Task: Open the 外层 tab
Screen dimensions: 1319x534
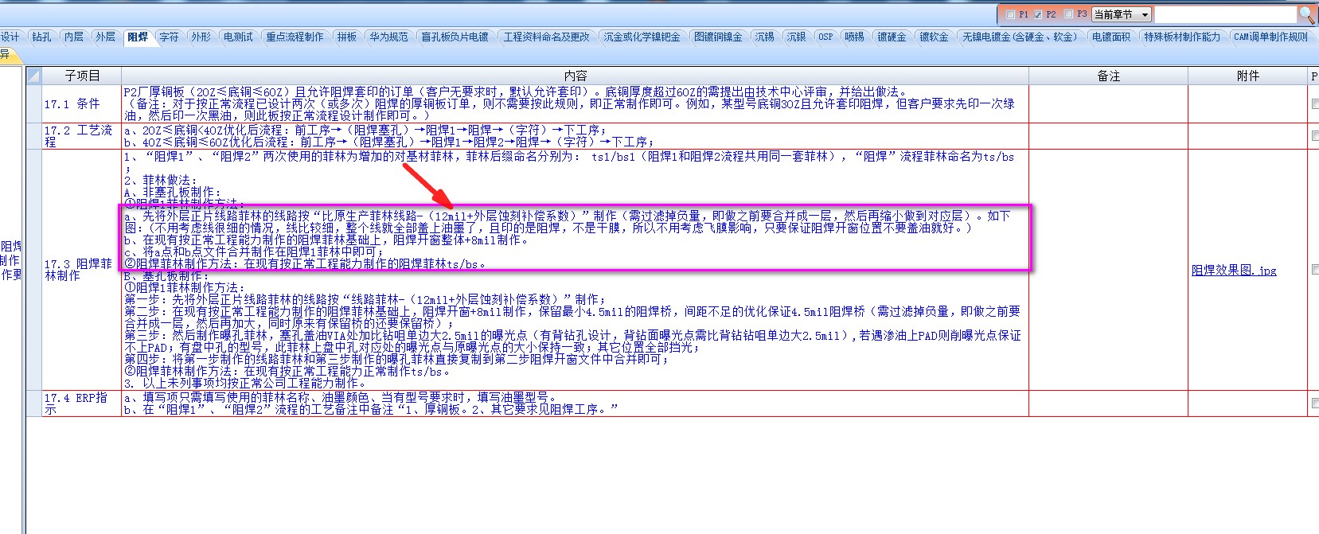Action: pos(105,37)
